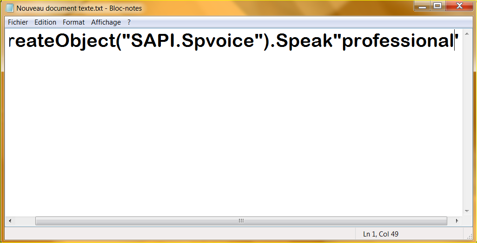Open the Affichage menu
The height and width of the screenshot is (243, 477).
(x=106, y=22)
